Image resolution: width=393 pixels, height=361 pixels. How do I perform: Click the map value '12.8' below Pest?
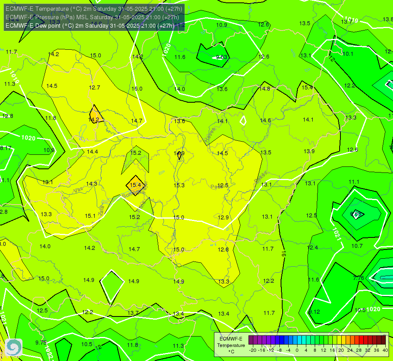pos(223,249)
